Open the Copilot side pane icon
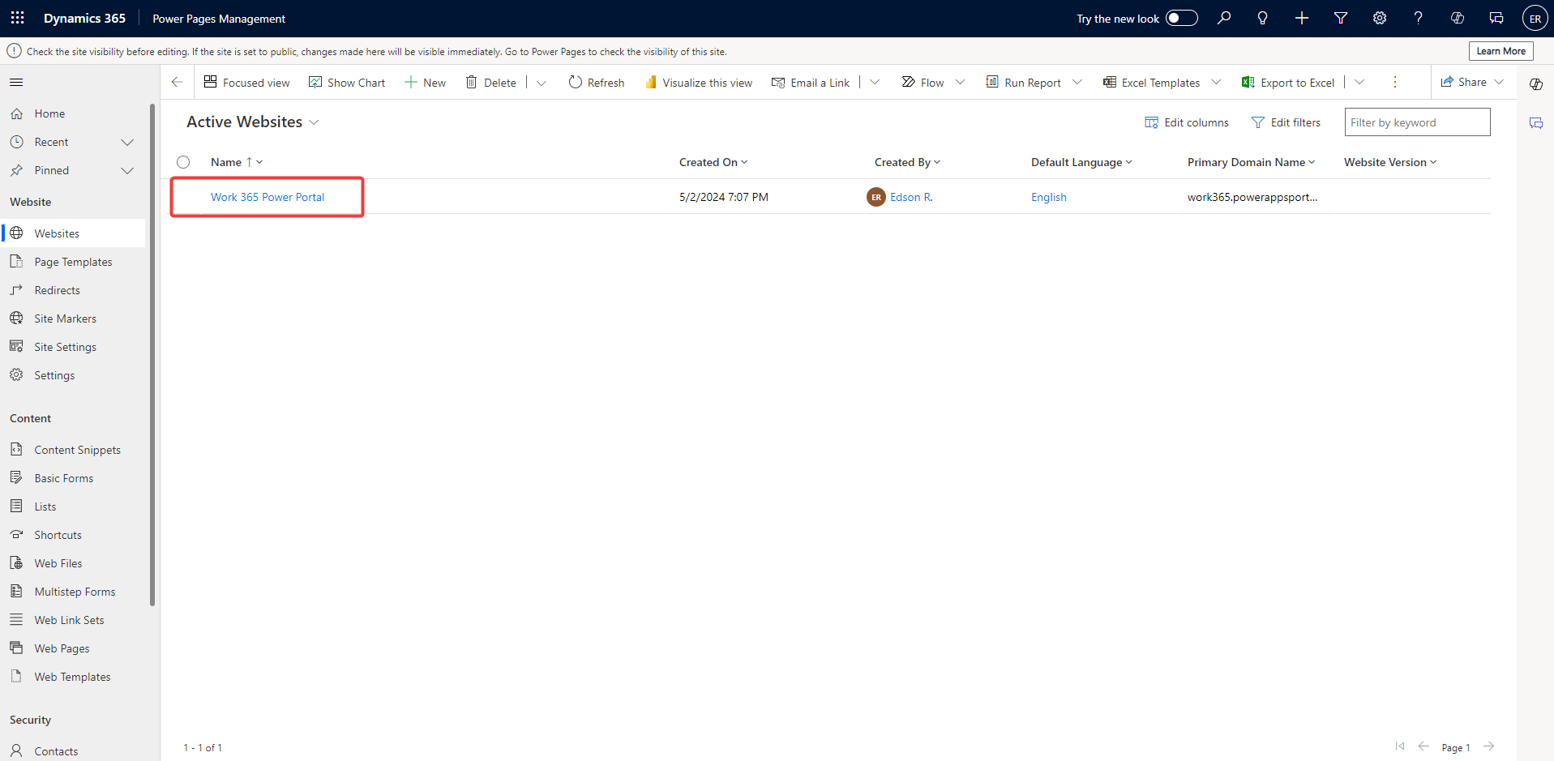The image size is (1554, 761). pos(1535,84)
